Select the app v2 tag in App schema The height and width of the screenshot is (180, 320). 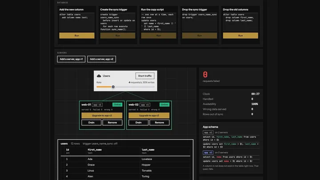pos(208,152)
